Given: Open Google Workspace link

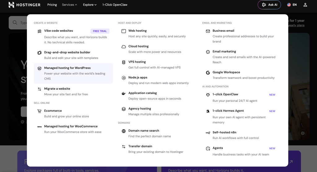Looking at the screenshot, I should [226, 72].
